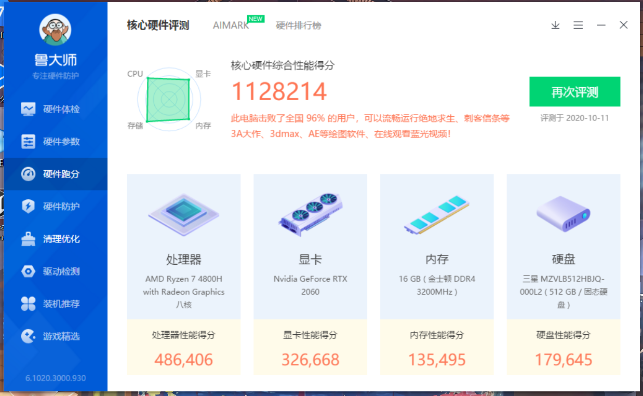This screenshot has height=396, width=643.
Task: Open the hamburger menu icon
Action: 578,25
